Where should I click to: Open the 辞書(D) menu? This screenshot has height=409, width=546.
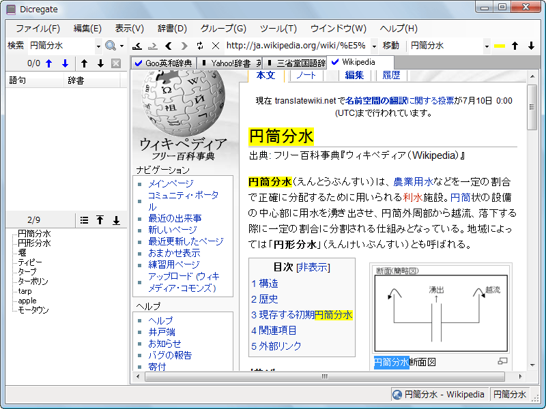point(172,28)
